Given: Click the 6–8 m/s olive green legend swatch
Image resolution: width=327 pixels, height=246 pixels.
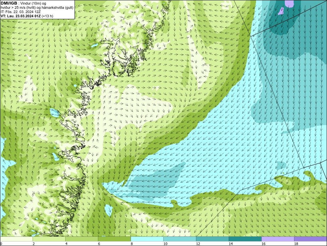Looking at the screenshot, I should click(114, 239).
